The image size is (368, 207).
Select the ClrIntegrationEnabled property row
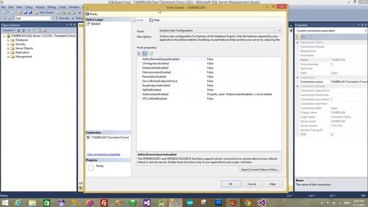(209, 64)
